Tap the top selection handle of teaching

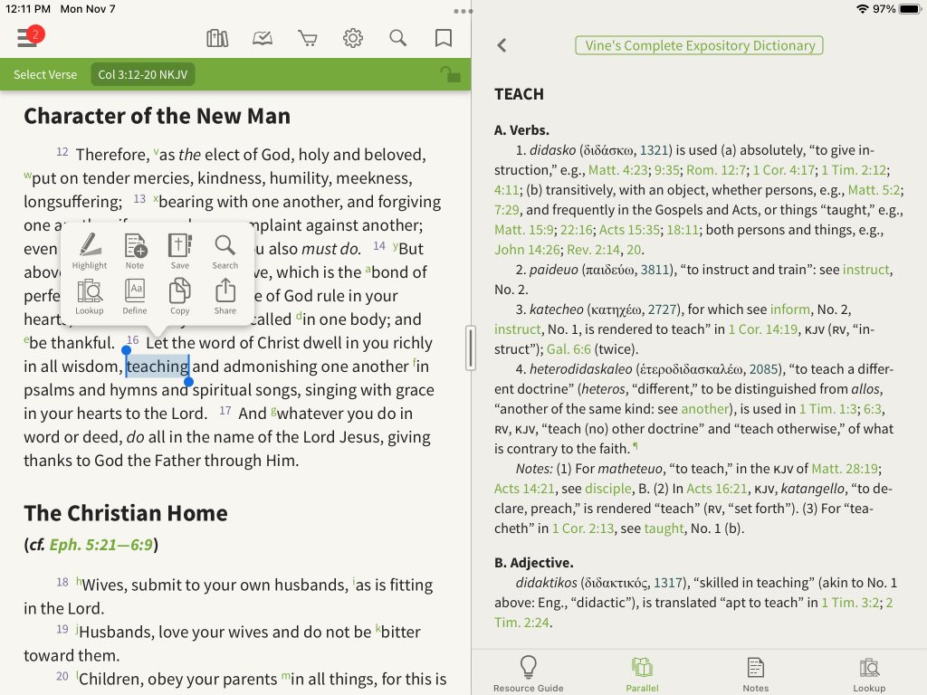point(126,351)
